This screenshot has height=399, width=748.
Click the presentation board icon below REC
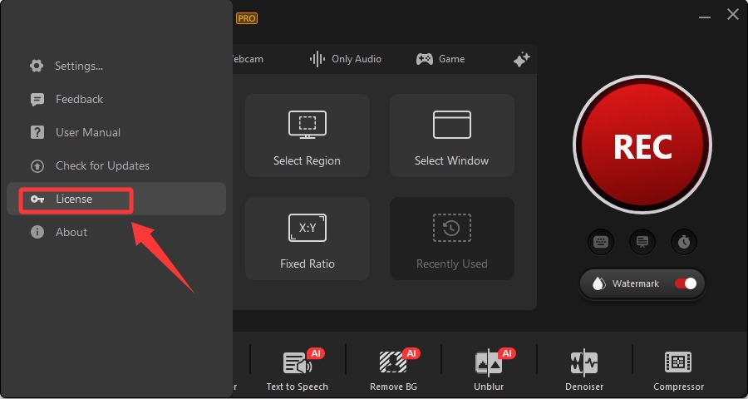pyautogui.click(x=642, y=242)
